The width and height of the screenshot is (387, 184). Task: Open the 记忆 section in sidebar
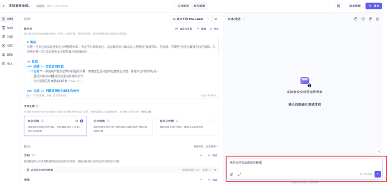[x=8, y=46]
